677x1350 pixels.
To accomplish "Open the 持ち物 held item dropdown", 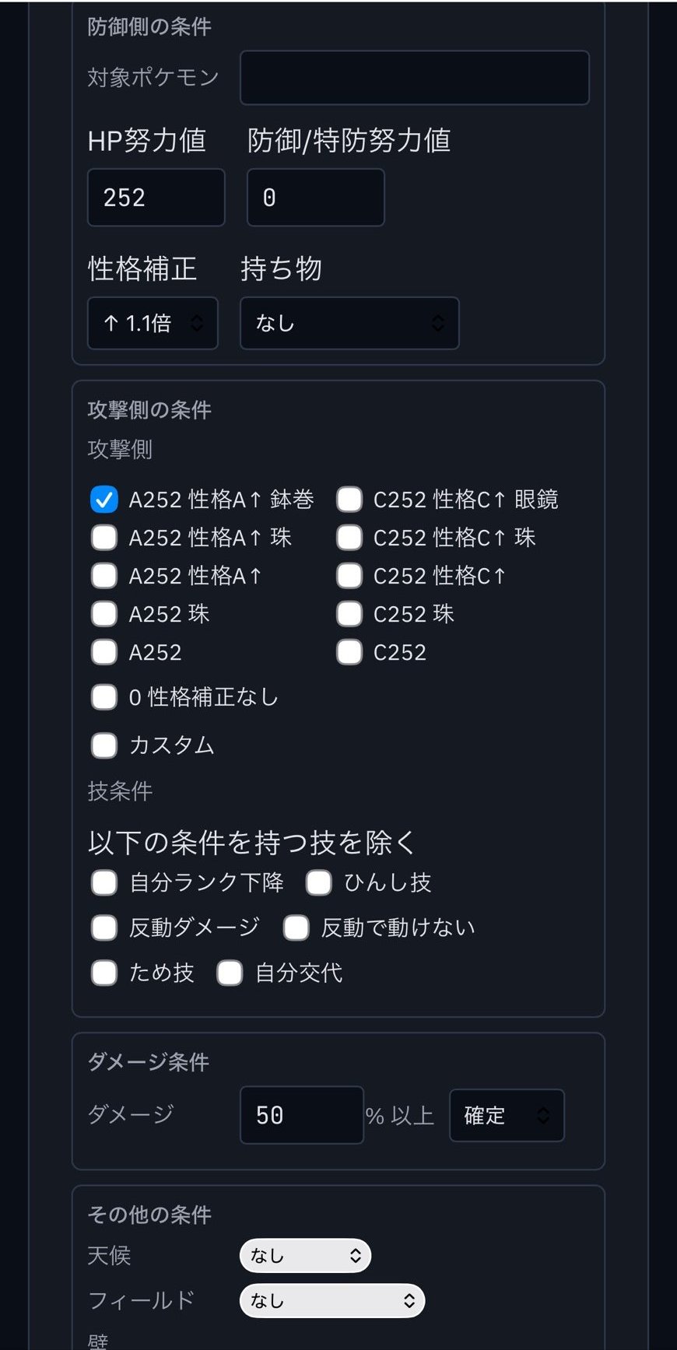I will [349, 323].
